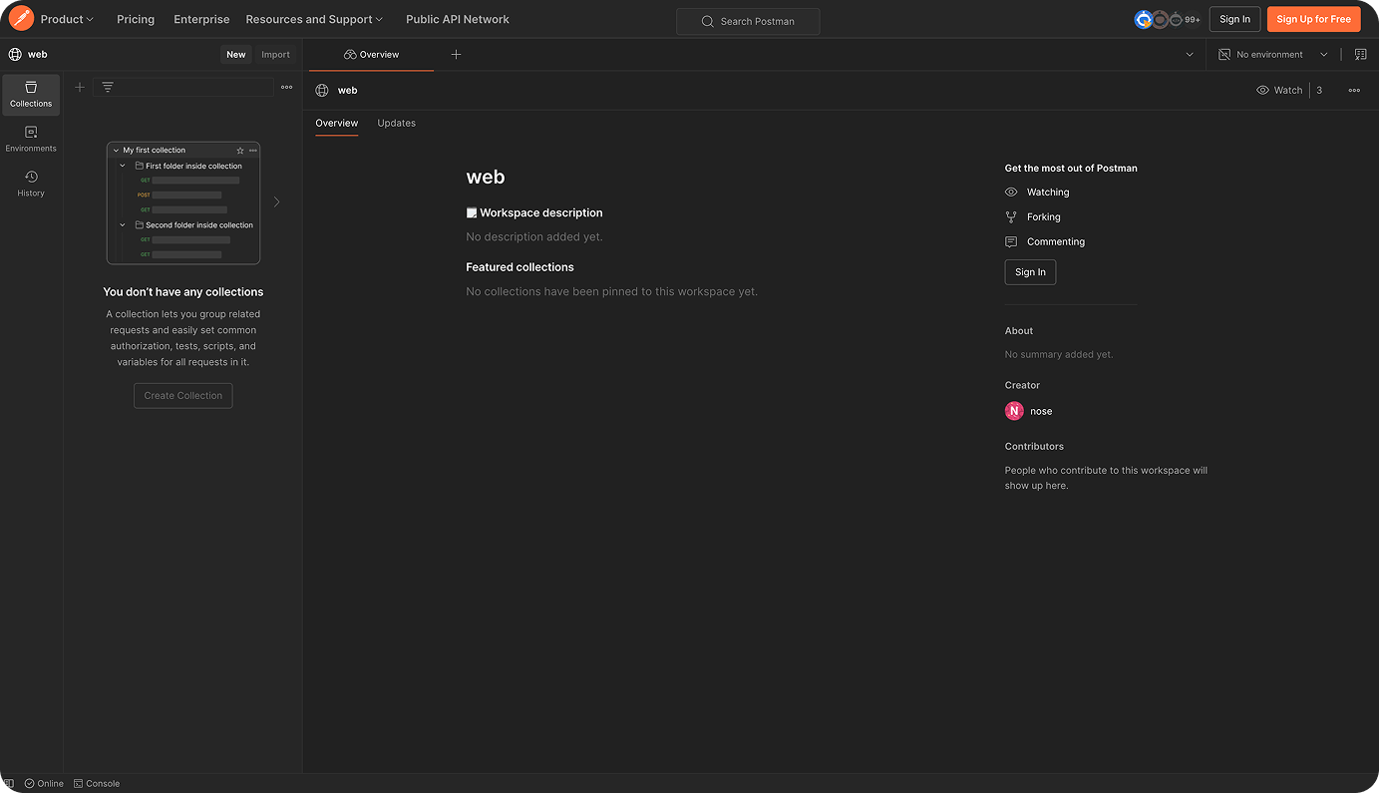Click the collections filter search field

pyautogui.click(x=183, y=87)
